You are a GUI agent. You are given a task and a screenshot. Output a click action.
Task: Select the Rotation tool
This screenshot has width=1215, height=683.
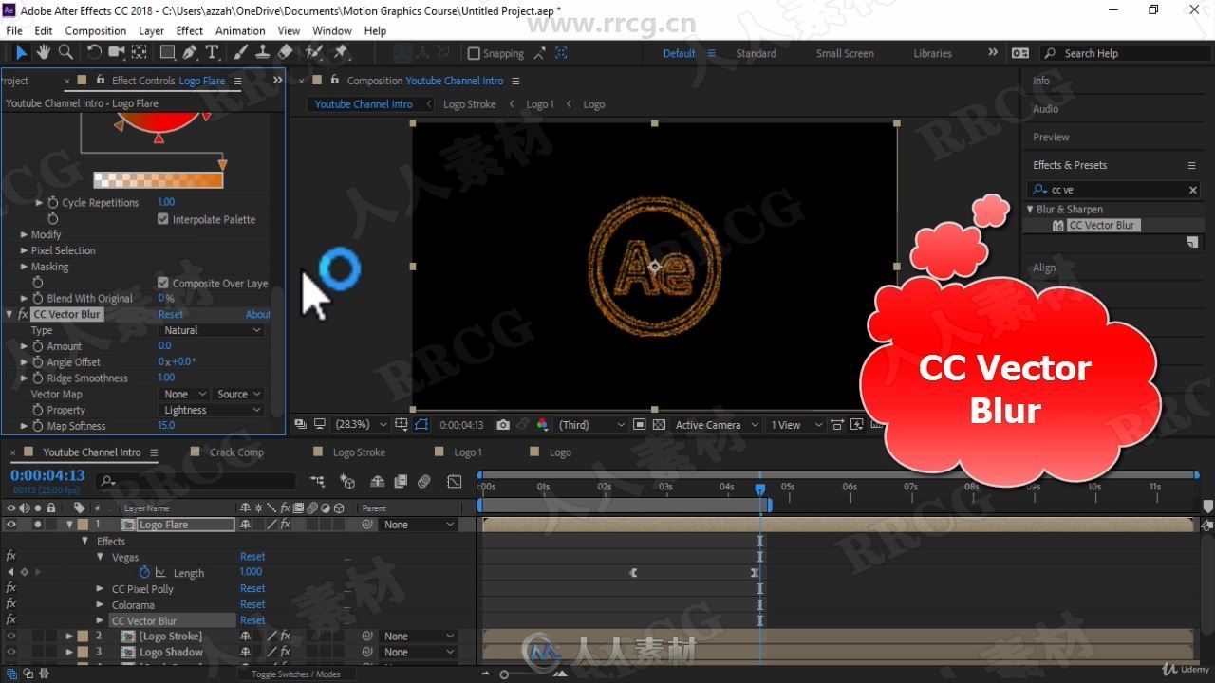(94, 53)
